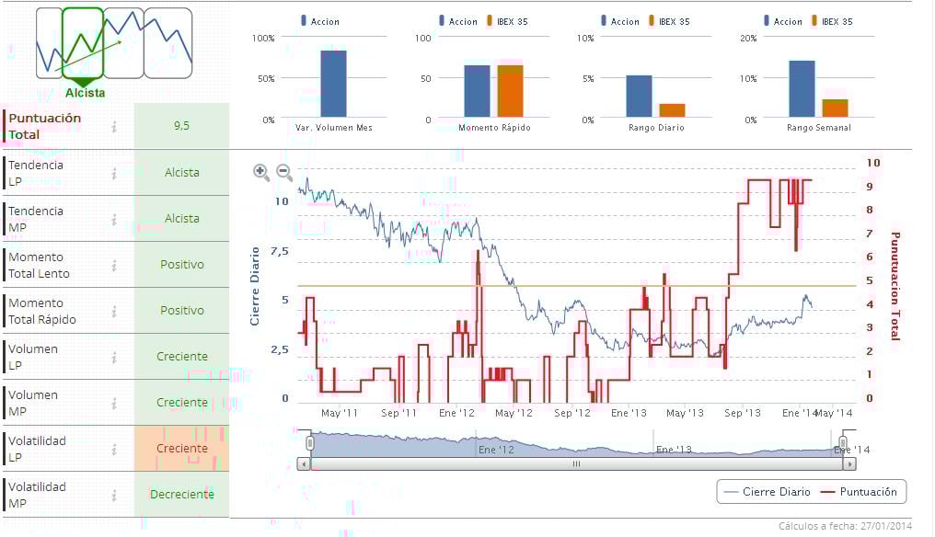Open info icon for Volatilidad MP
The image size is (935, 537).
pos(114,495)
